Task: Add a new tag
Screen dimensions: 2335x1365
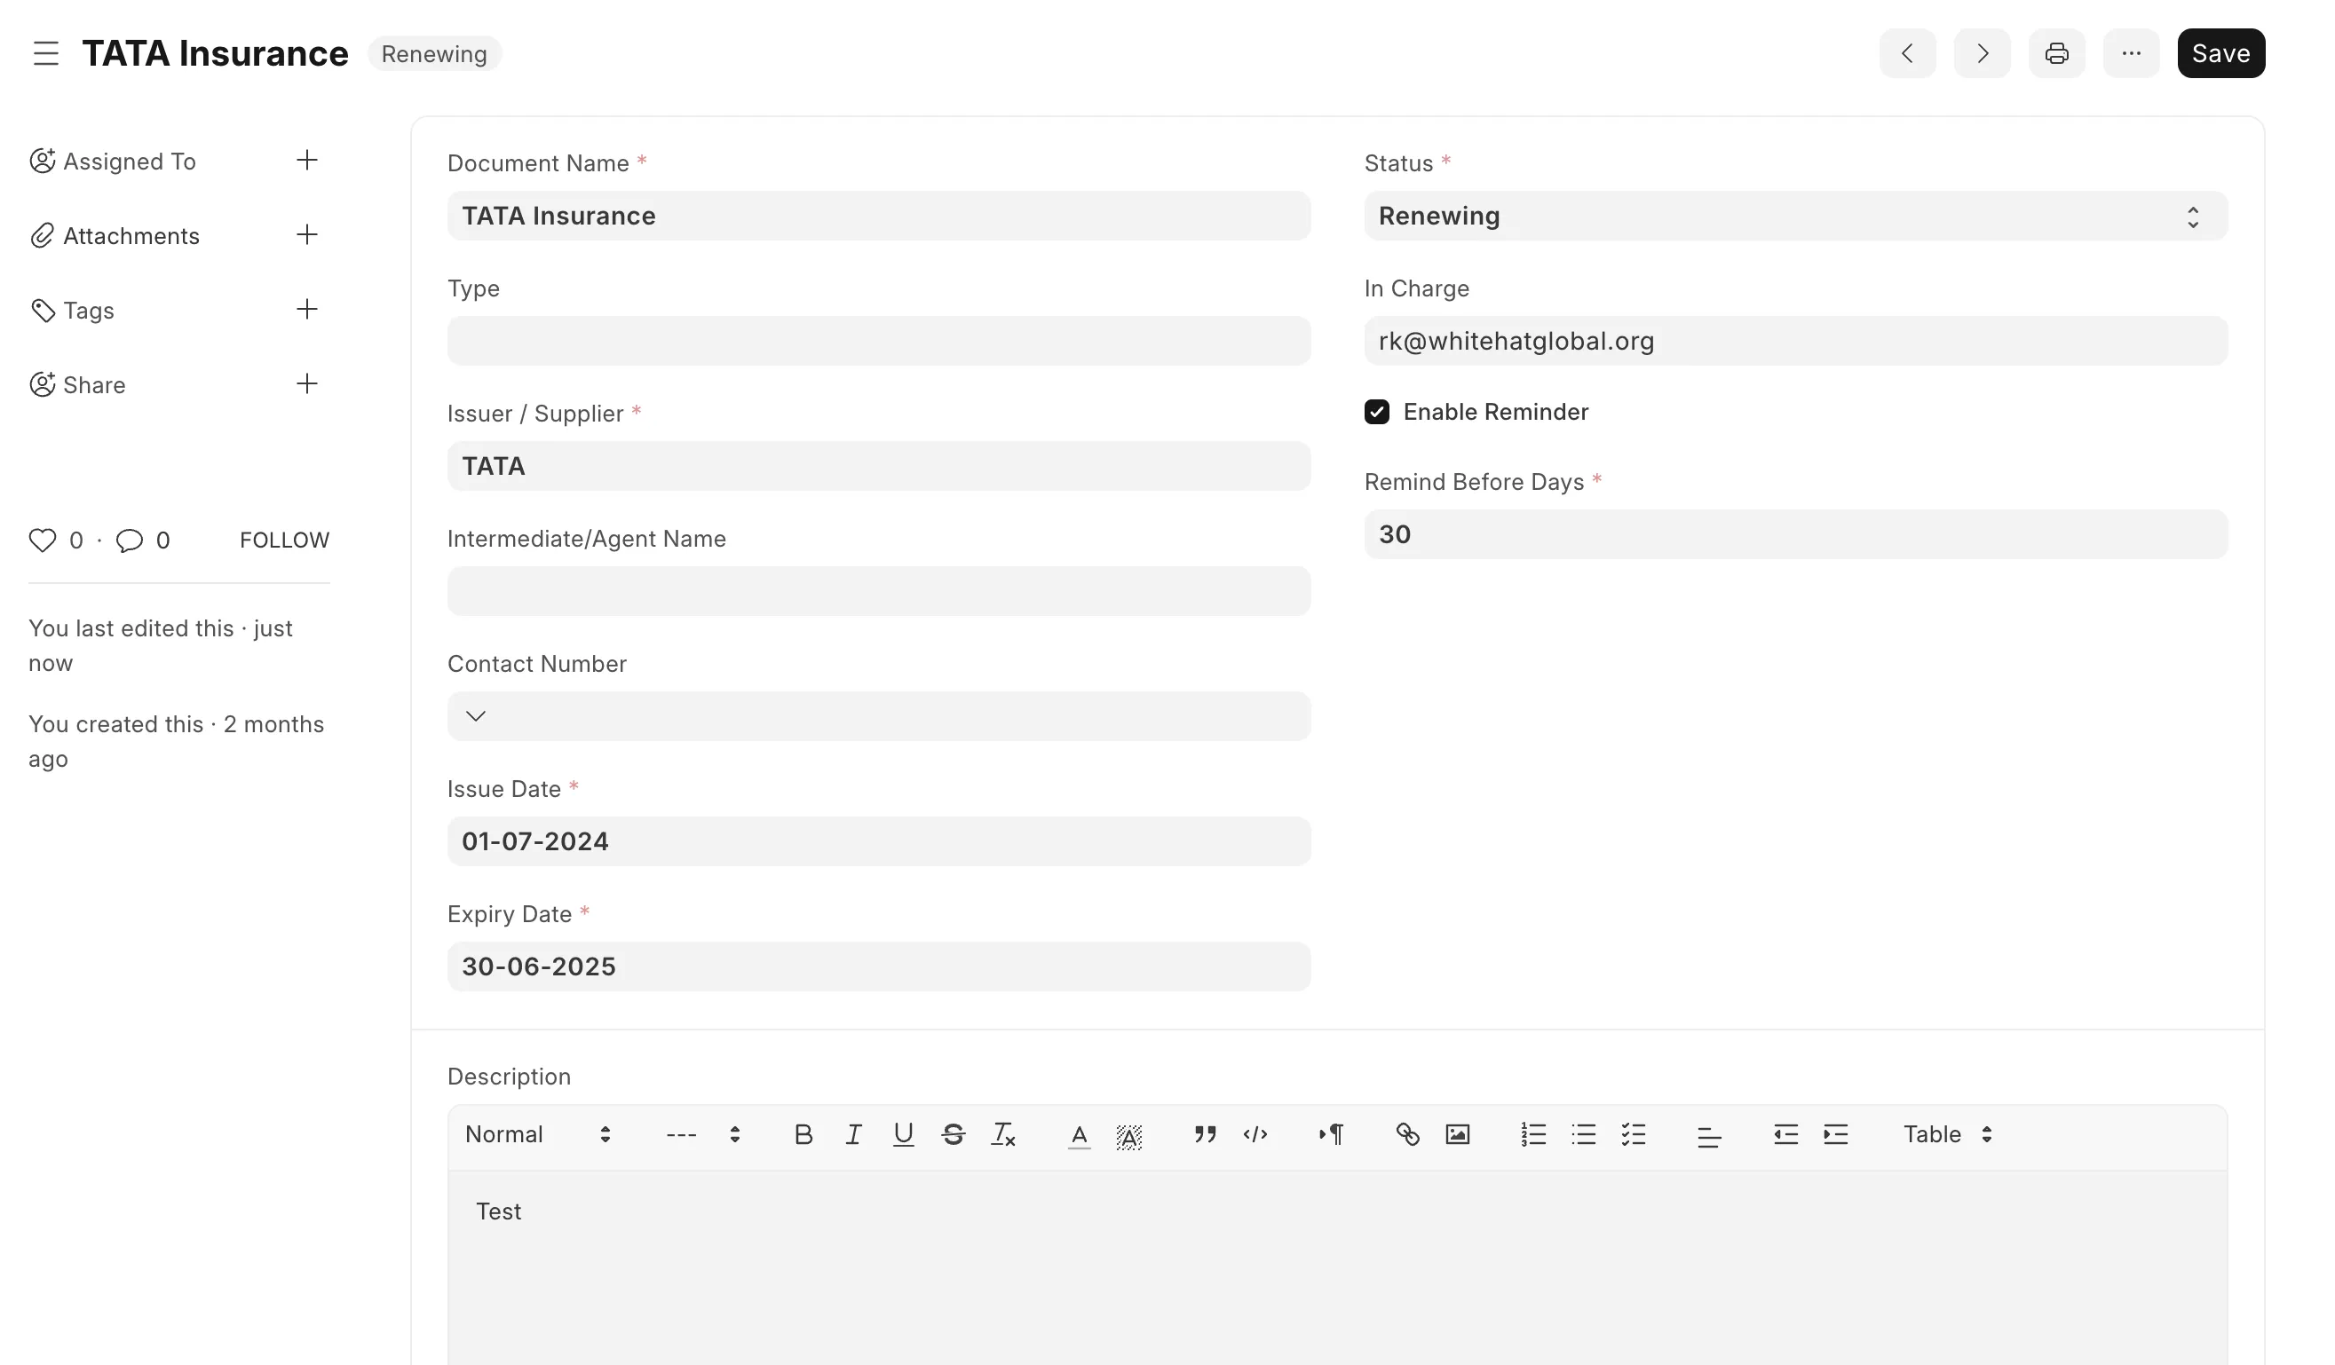Action: click(x=306, y=310)
